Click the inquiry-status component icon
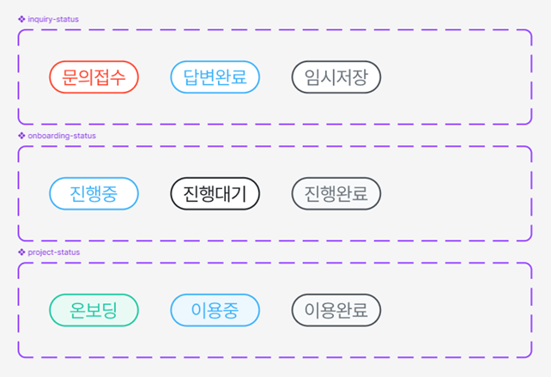This screenshot has width=551, height=377. tap(21, 19)
